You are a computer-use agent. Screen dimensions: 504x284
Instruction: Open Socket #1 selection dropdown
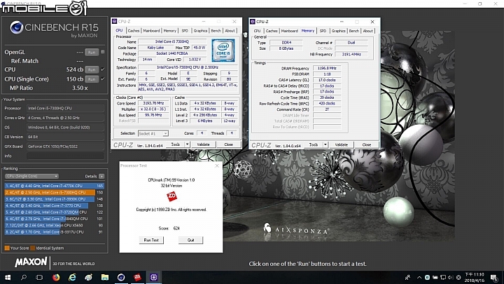(153, 133)
